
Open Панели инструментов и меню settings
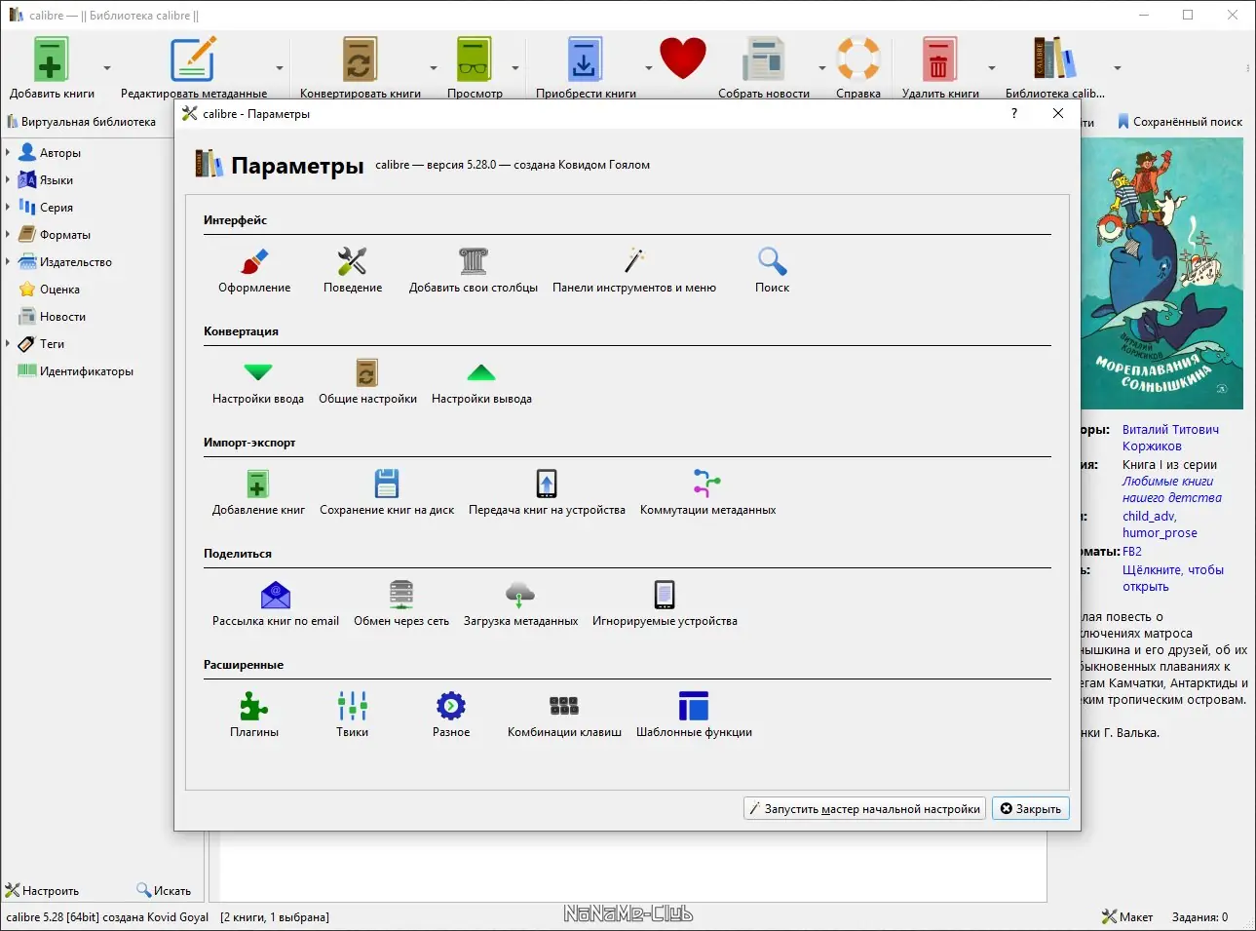(634, 270)
